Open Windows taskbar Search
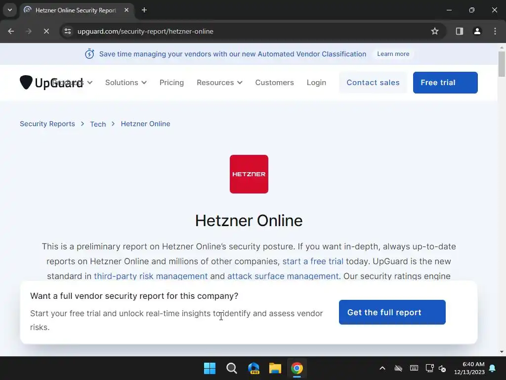The height and width of the screenshot is (380, 506). click(x=232, y=368)
